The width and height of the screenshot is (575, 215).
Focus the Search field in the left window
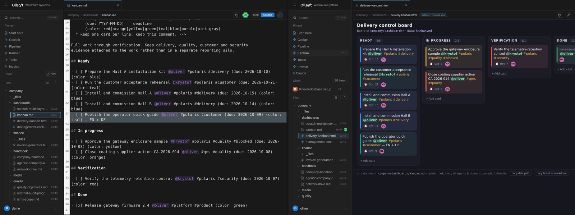click(32, 18)
